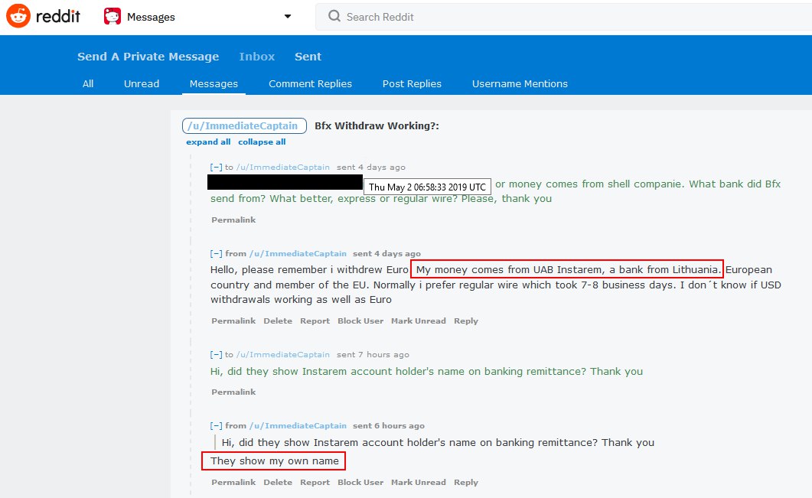The width and height of the screenshot is (812, 498).
Task: Select the All inbox filter
Action: pos(88,84)
